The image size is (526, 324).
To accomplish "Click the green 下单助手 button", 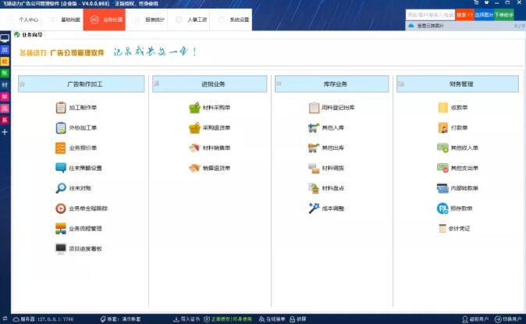I will [x=504, y=15].
